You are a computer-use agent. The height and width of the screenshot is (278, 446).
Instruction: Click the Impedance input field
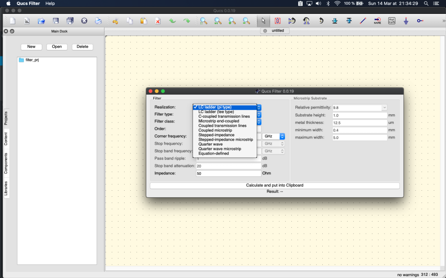tap(229, 173)
